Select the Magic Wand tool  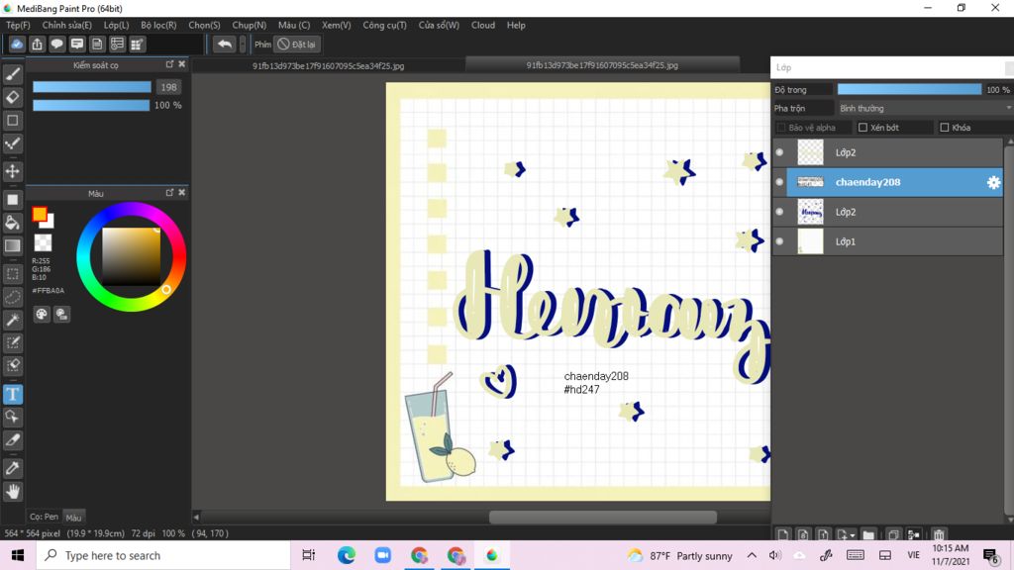coord(13,320)
